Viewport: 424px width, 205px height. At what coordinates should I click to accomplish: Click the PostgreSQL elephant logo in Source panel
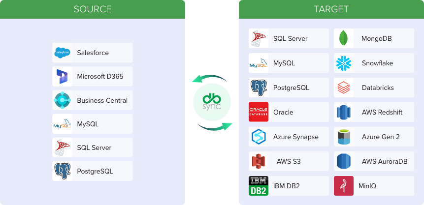[62, 171]
